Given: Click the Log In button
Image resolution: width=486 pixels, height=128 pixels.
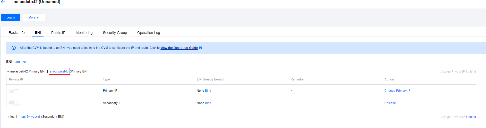Looking at the screenshot, I should point(11,17).
